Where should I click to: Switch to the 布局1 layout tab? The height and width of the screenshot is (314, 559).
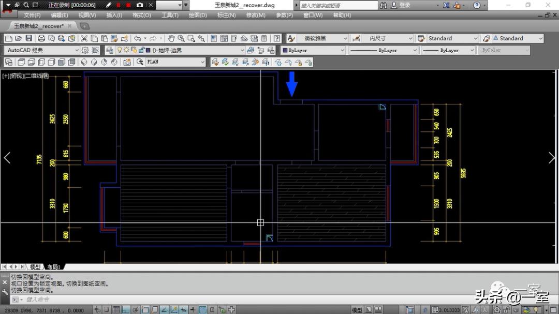pyautogui.click(x=54, y=267)
